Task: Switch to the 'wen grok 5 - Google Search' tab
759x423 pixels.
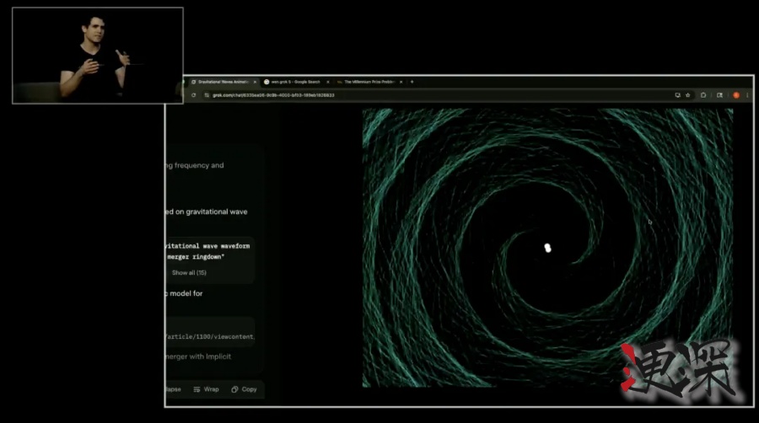Action: 293,82
